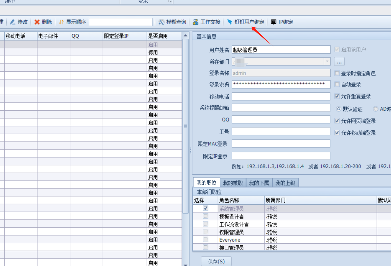Screen dimensions: 391x266
Task: Click the 显示顺序 sort arrows icon
Action: (61, 22)
